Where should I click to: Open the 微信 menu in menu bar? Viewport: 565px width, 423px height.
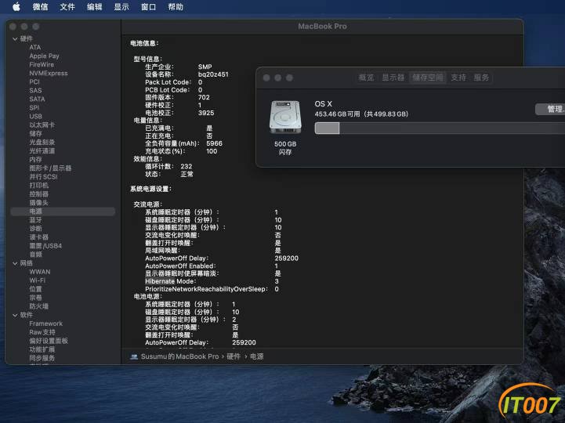(40, 7)
